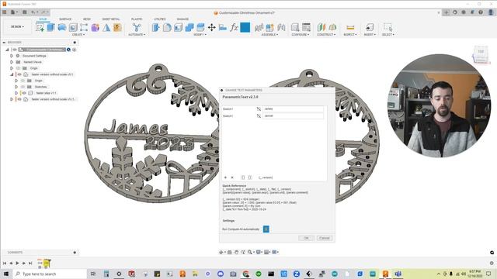Toggle visibility of the nested Origin folder

click(x=23, y=81)
